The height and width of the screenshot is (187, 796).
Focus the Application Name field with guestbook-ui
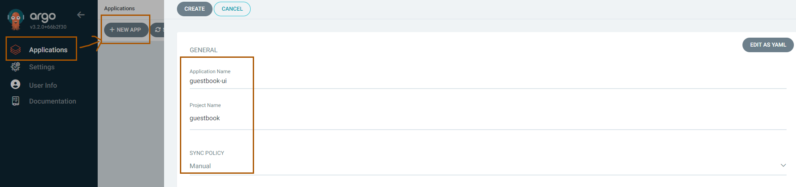471,81
